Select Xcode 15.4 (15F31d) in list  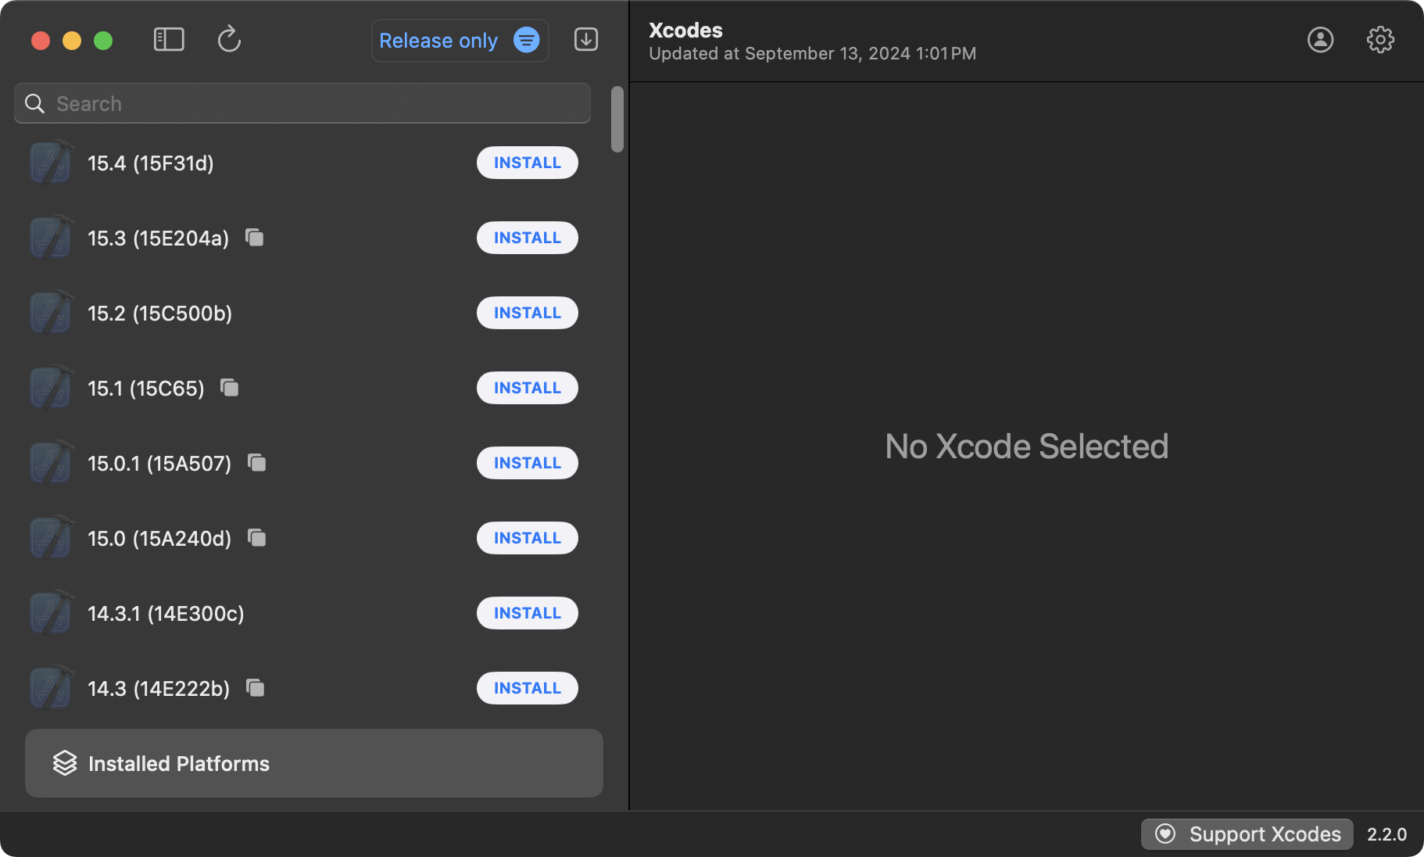(x=151, y=163)
